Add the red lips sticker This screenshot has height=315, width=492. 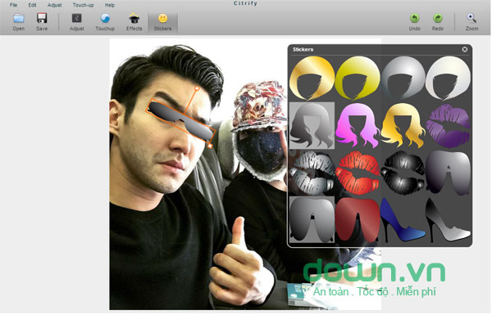click(x=358, y=172)
